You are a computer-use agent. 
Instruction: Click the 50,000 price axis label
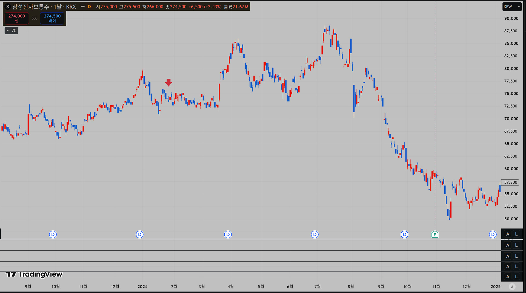(511, 219)
